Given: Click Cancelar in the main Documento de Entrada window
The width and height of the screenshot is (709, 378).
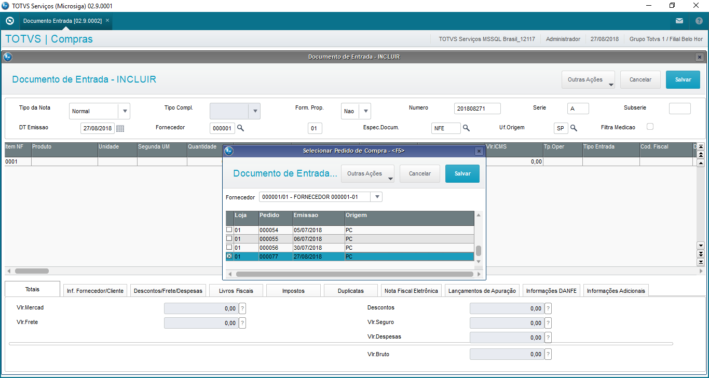Looking at the screenshot, I should click(640, 80).
